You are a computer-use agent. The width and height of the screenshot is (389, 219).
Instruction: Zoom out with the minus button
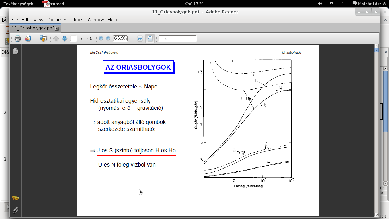click(101, 38)
